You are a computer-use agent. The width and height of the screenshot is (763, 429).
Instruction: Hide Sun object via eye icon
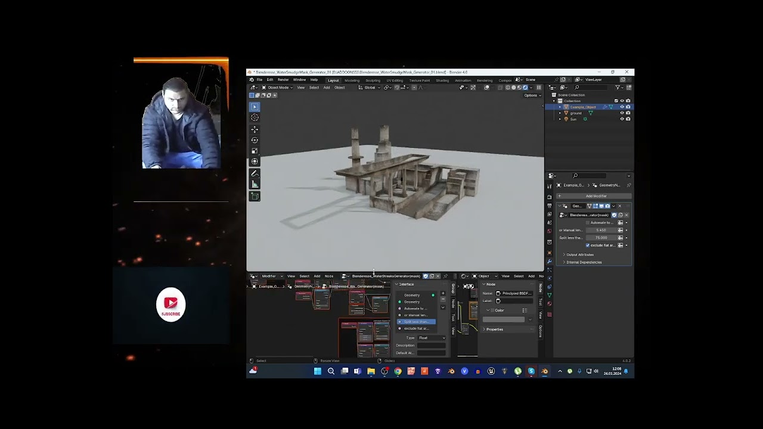click(622, 119)
